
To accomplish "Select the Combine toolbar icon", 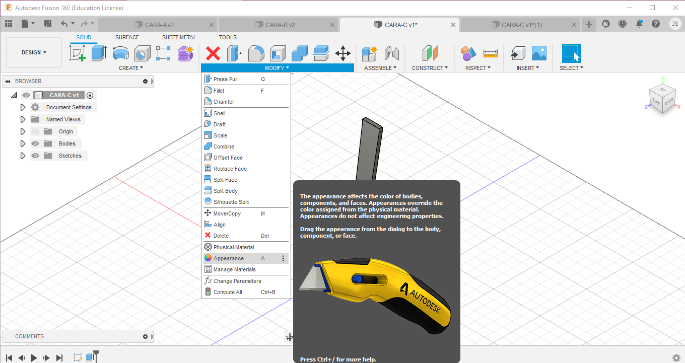I will 300,53.
